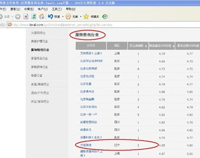The image size is (200, 158).
Task: Click the 服饰鞋包行业 page heading
Action: point(87,35)
